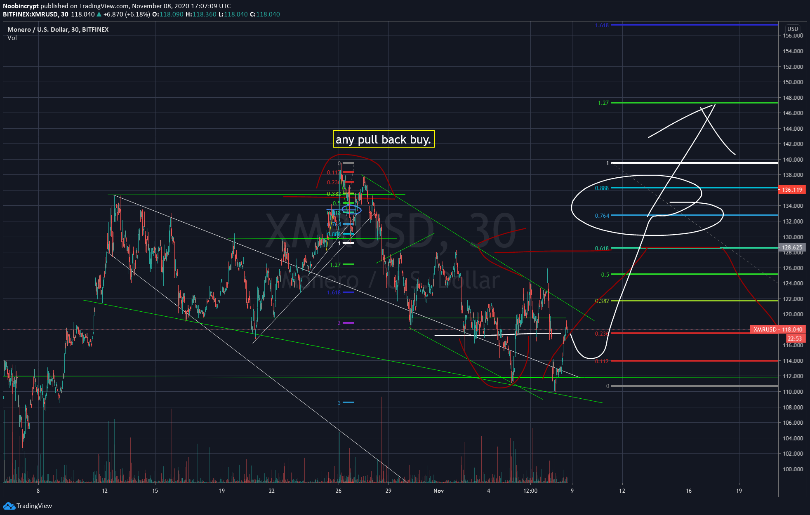
Task: Click the 12:00 label on time axis
Action: 530,491
